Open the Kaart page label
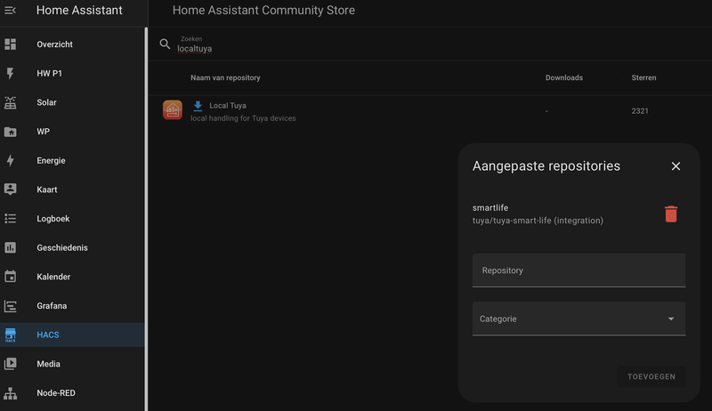712x411 pixels. [47, 189]
